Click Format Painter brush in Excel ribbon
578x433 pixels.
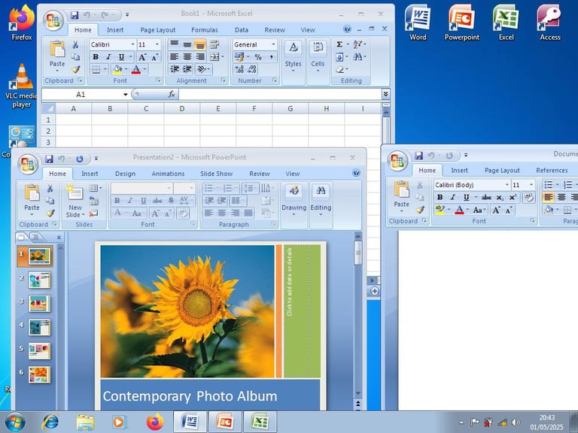[x=75, y=69]
